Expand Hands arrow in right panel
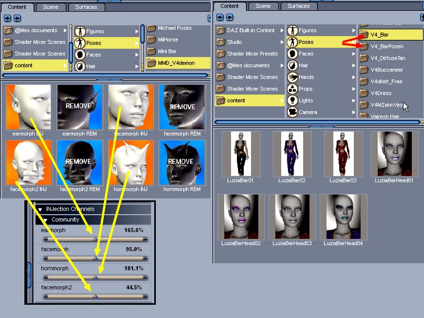This screenshot has height=318, width=424. click(354, 77)
